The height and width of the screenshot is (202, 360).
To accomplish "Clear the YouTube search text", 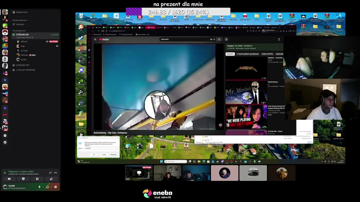I will tap(214, 39).
